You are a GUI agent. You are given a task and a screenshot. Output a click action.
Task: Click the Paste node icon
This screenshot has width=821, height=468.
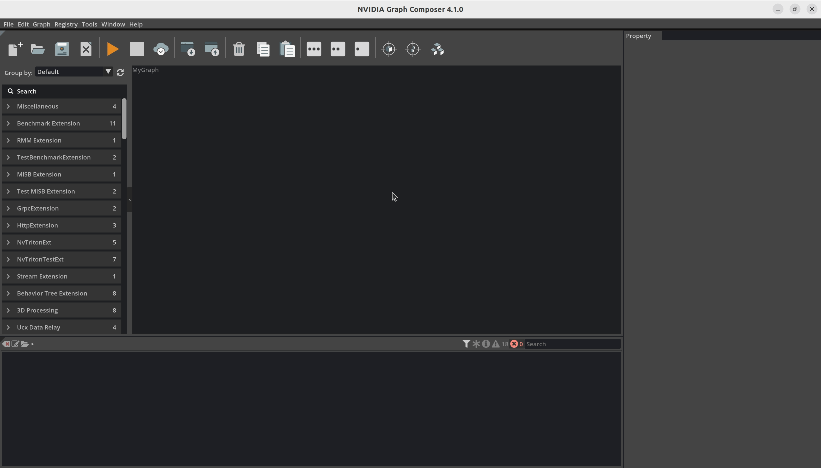pyautogui.click(x=287, y=49)
